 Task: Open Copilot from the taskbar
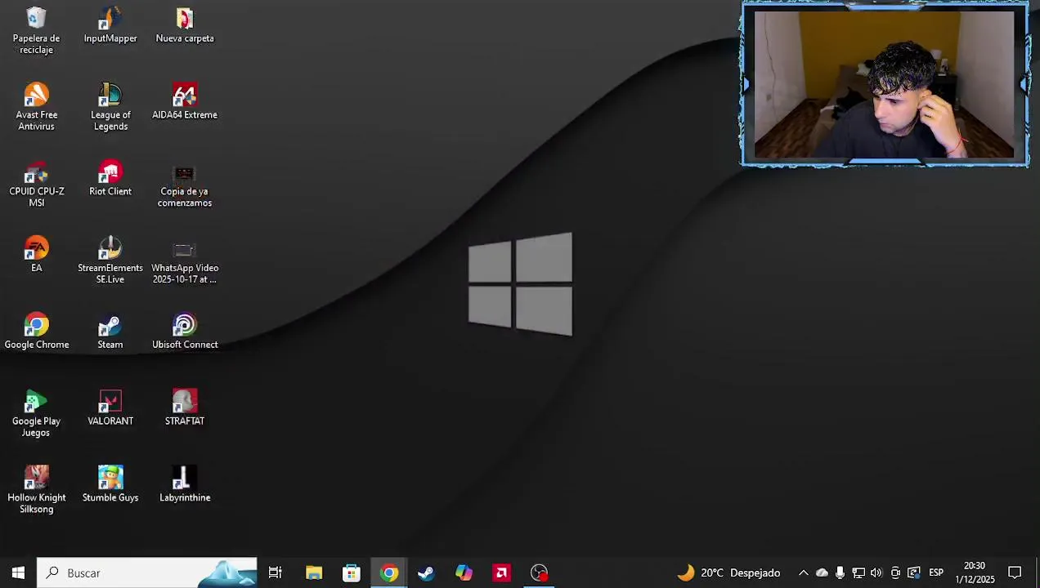(464, 572)
